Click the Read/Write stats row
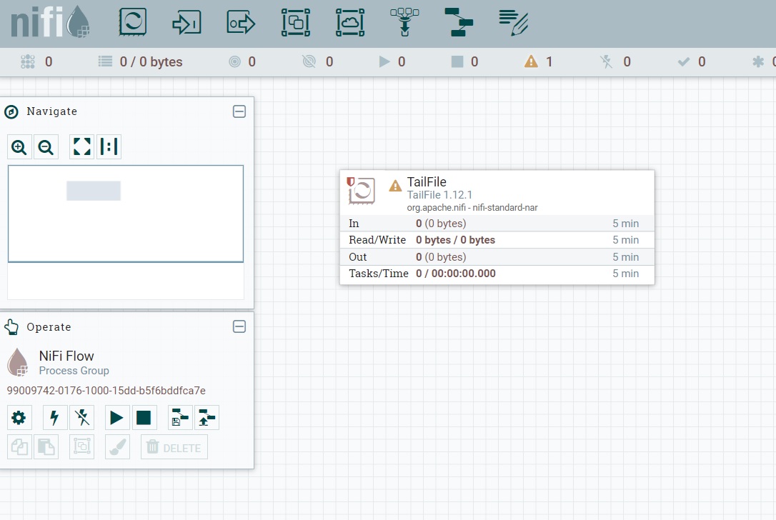The image size is (776, 520). point(497,240)
